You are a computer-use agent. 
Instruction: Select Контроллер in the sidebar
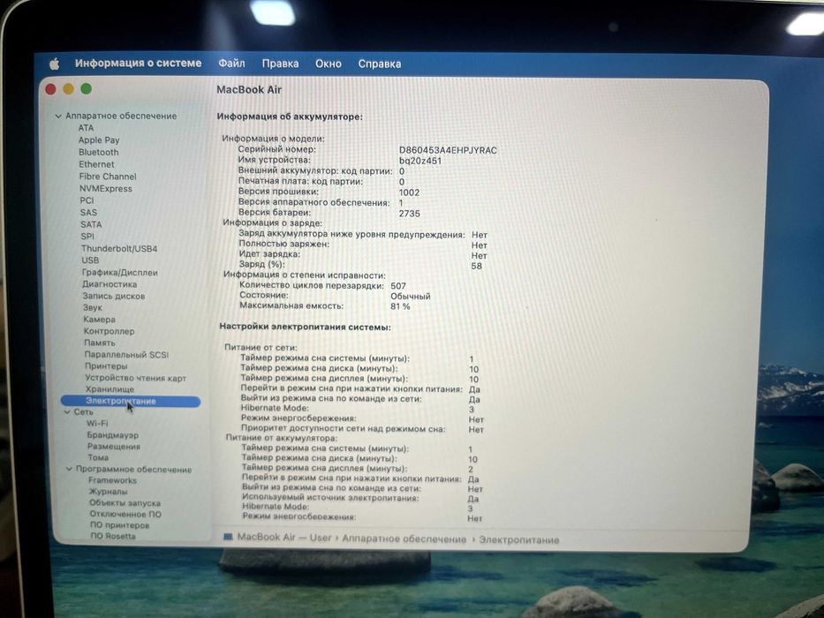[109, 331]
